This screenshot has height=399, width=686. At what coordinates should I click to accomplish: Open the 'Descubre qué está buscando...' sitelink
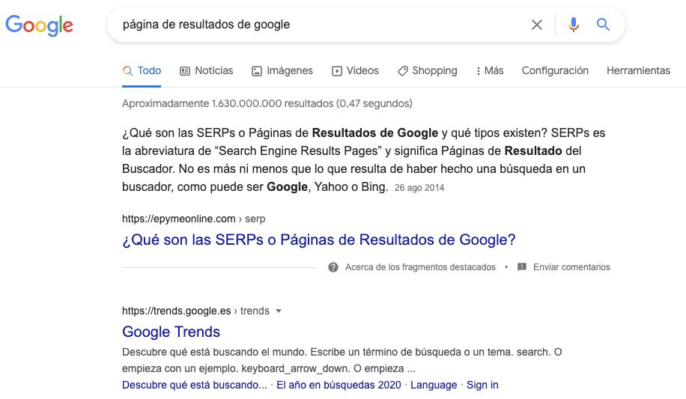(x=194, y=385)
